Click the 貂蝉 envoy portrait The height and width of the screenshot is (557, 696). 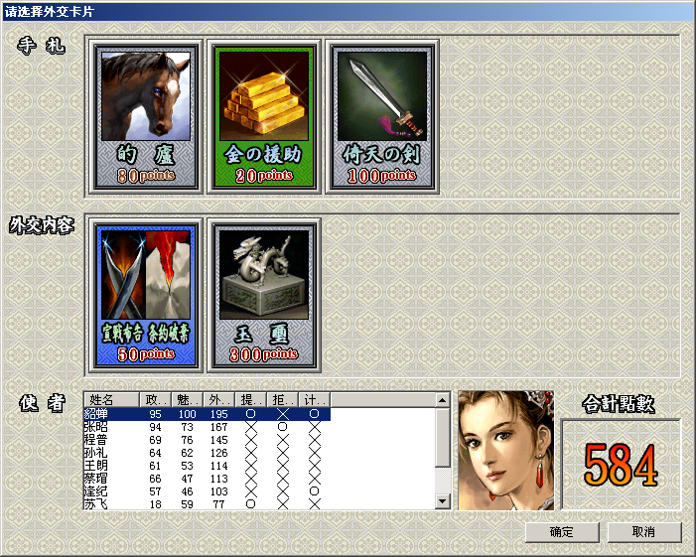pyautogui.click(x=506, y=451)
